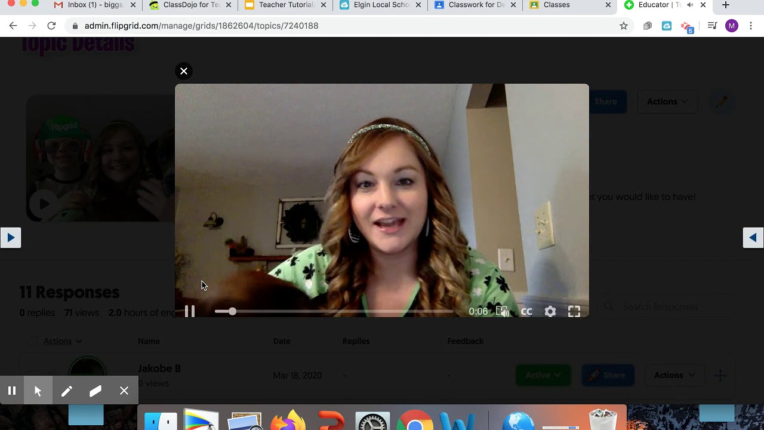Click the blue left-edge play arrow
The height and width of the screenshot is (430, 764).
(x=11, y=238)
